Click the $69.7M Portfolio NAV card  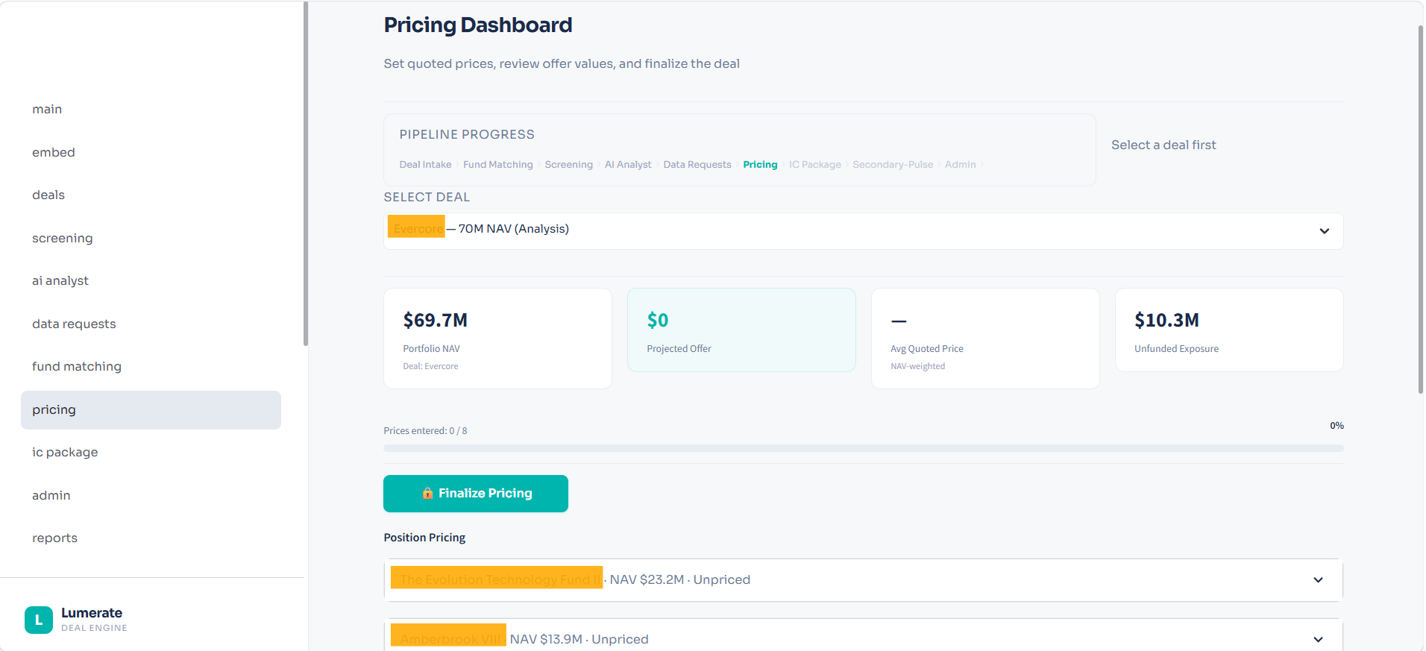click(x=497, y=339)
